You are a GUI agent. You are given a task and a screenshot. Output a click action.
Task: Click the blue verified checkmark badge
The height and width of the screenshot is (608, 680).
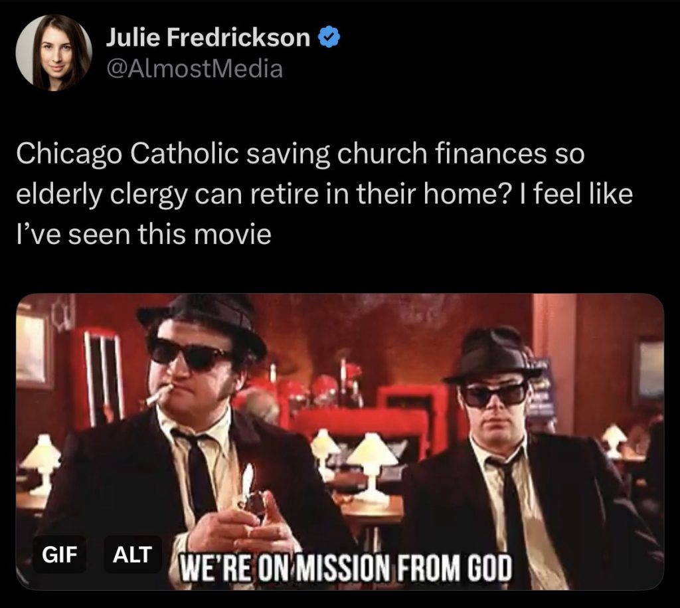329,37
